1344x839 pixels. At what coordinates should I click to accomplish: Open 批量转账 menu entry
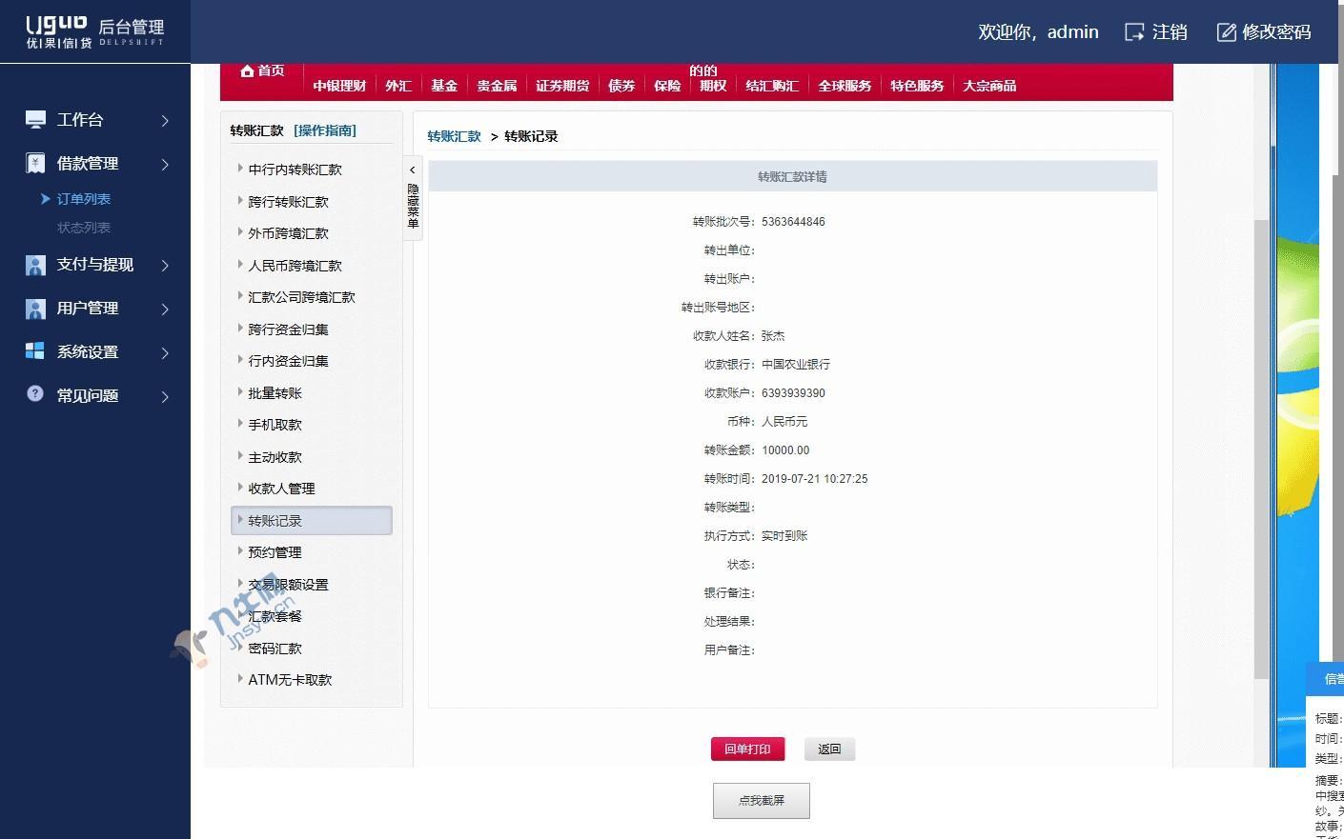(275, 393)
